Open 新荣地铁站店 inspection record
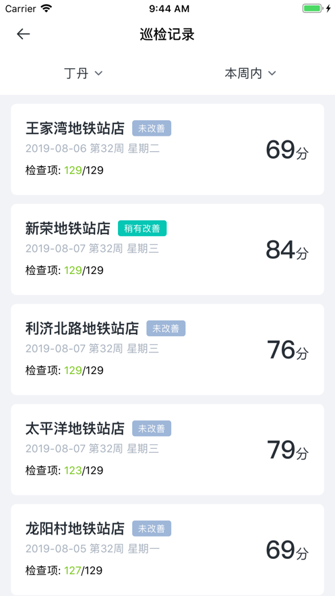This screenshot has height=596, width=335. click(167, 249)
